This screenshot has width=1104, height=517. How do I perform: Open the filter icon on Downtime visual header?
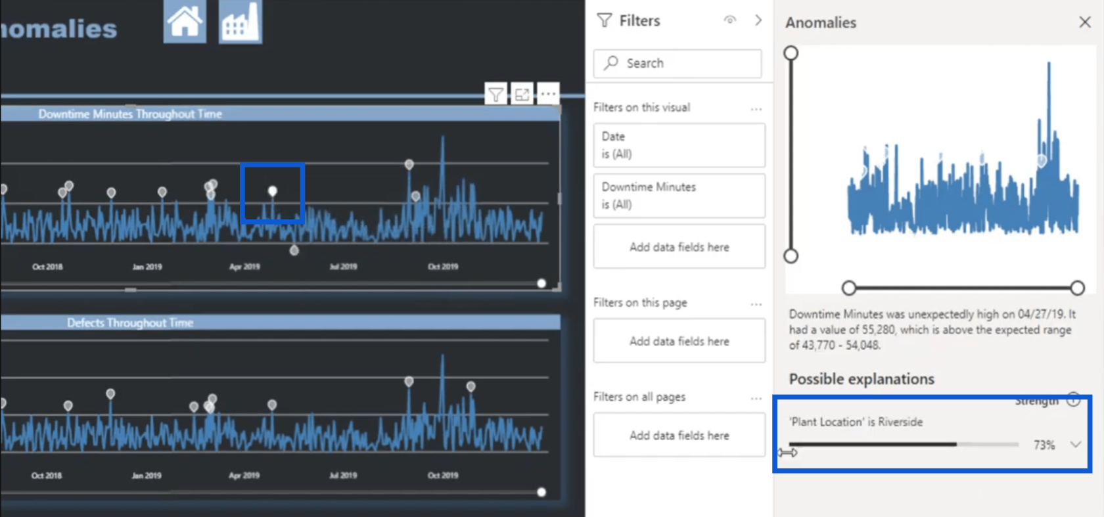coord(495,95)
